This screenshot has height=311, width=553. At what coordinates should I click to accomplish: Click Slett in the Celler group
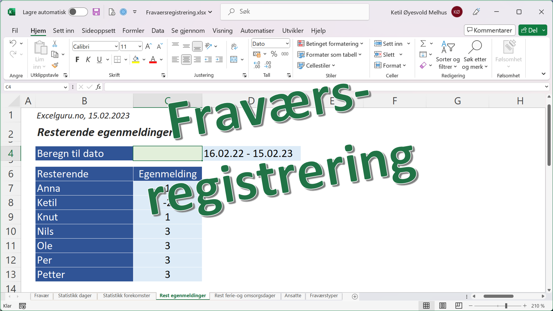(x=389, y=54)
